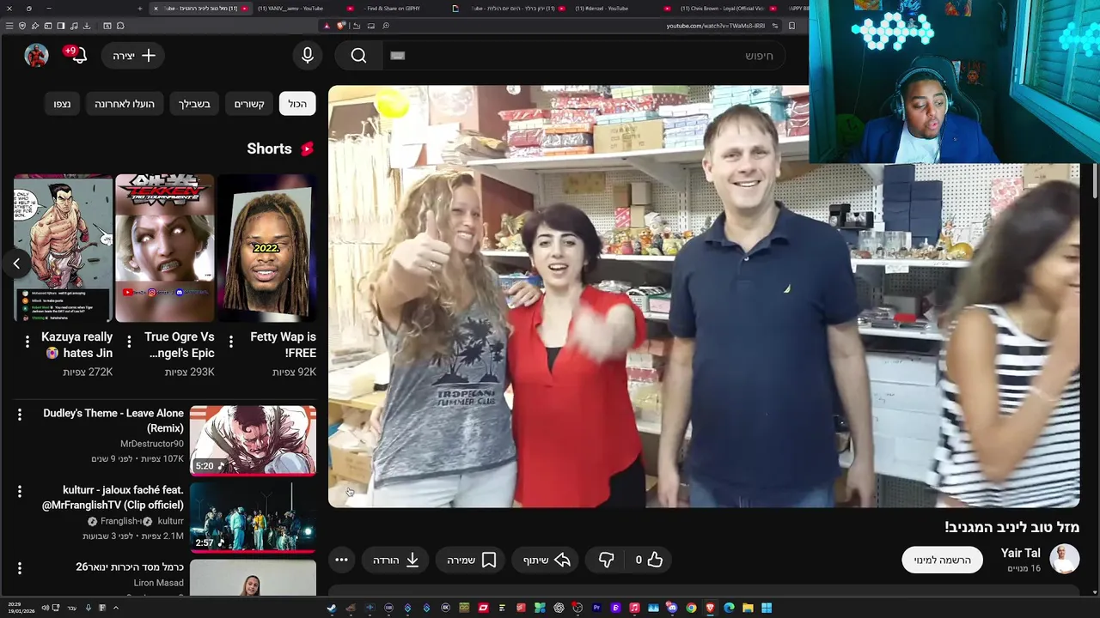Open the Kazuya really hates Jin short

[63, 248]
